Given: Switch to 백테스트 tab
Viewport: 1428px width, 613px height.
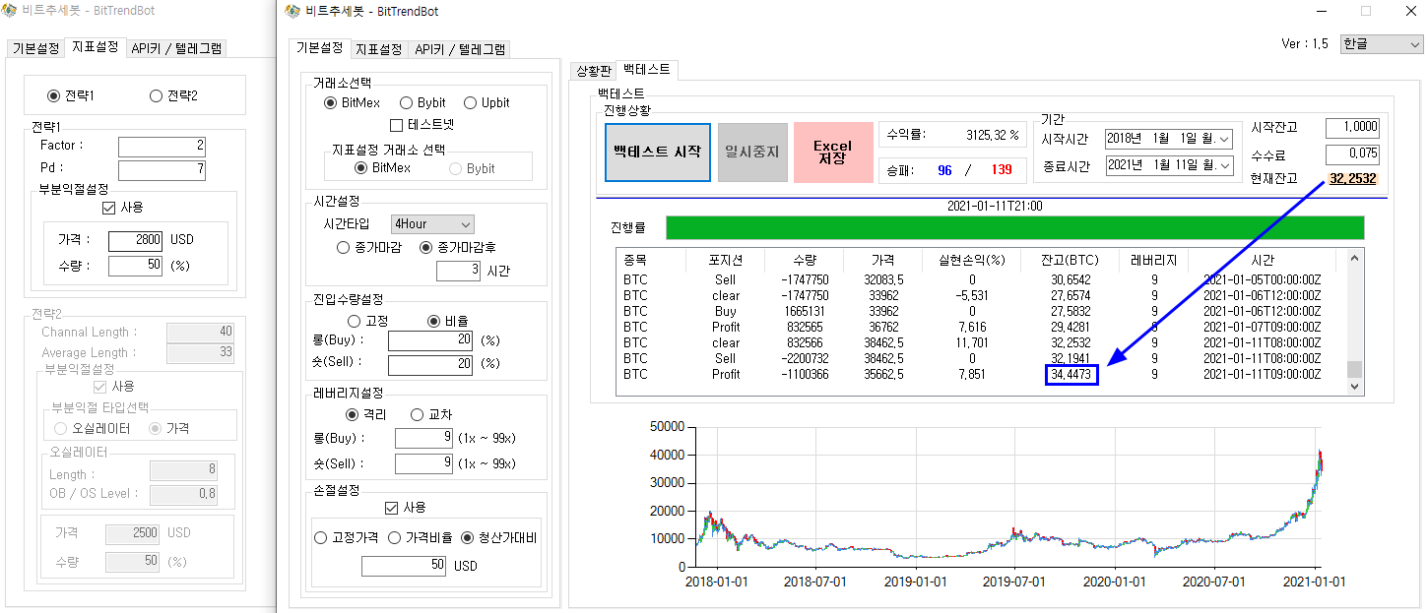Looking at the screenshot, I should (x=647, y=70).
